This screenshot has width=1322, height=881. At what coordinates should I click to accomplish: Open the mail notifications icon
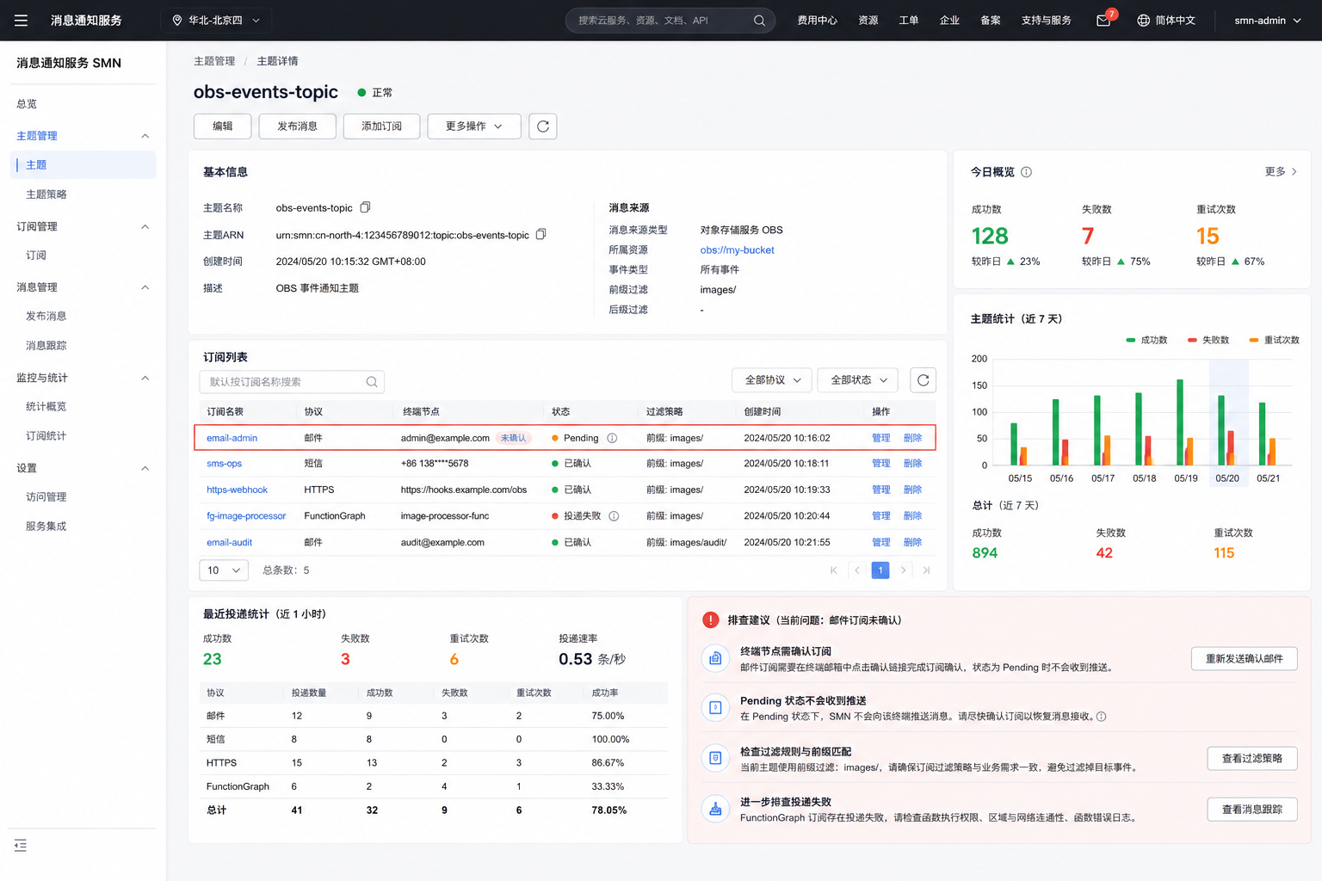(1103, 21)
